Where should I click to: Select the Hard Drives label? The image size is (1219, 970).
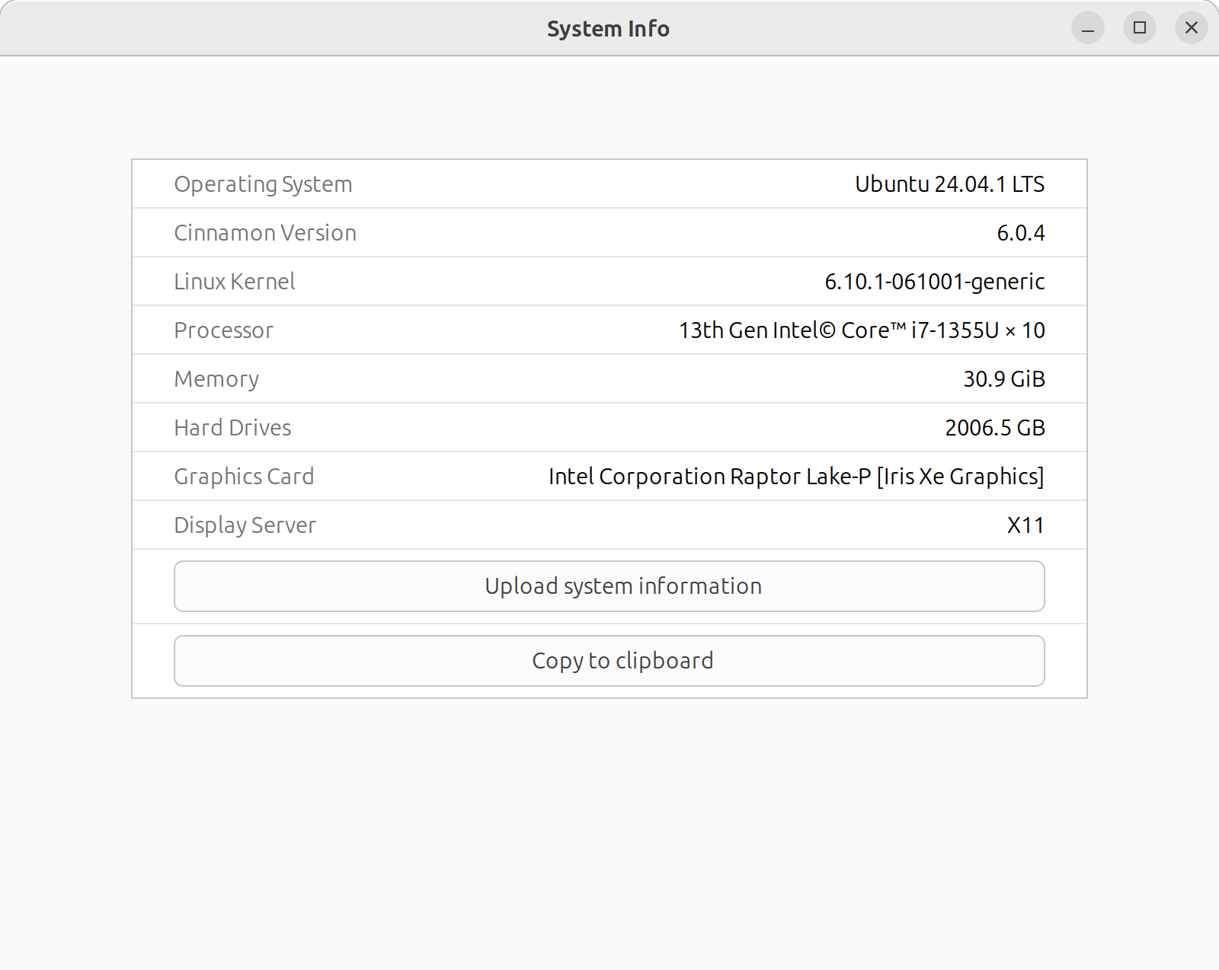232,428
